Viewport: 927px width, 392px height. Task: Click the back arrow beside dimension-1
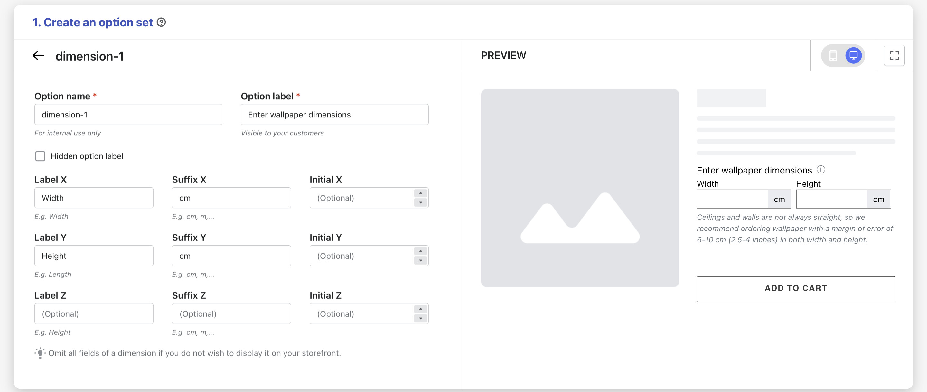[38, 56]
